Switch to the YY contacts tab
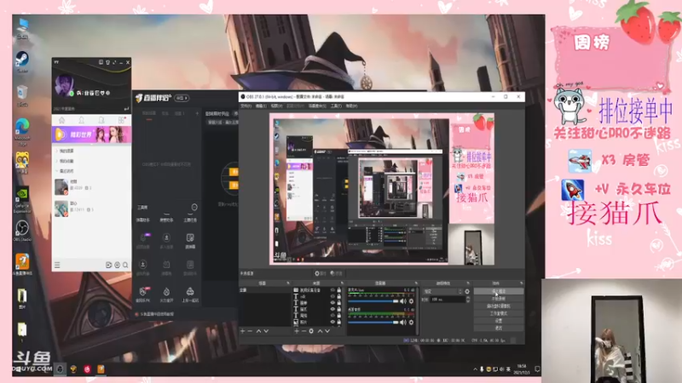 click(x=81, y=120)
